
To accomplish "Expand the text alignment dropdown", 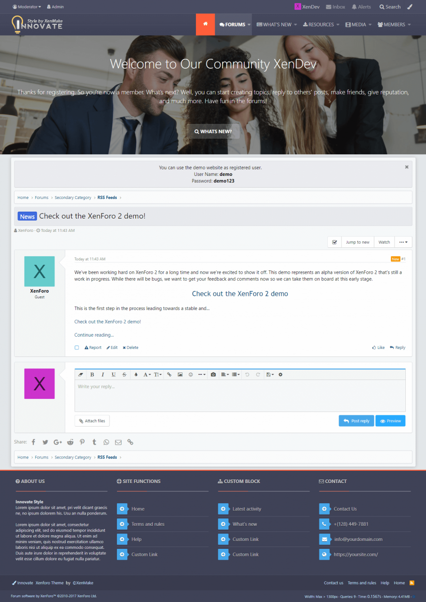I will point(225,375).
